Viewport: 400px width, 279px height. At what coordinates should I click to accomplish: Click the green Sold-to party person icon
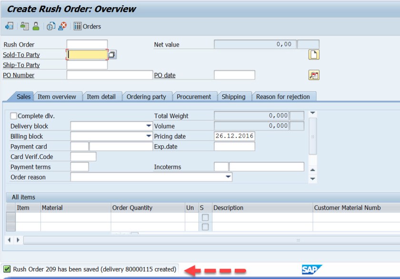point(36,26)
